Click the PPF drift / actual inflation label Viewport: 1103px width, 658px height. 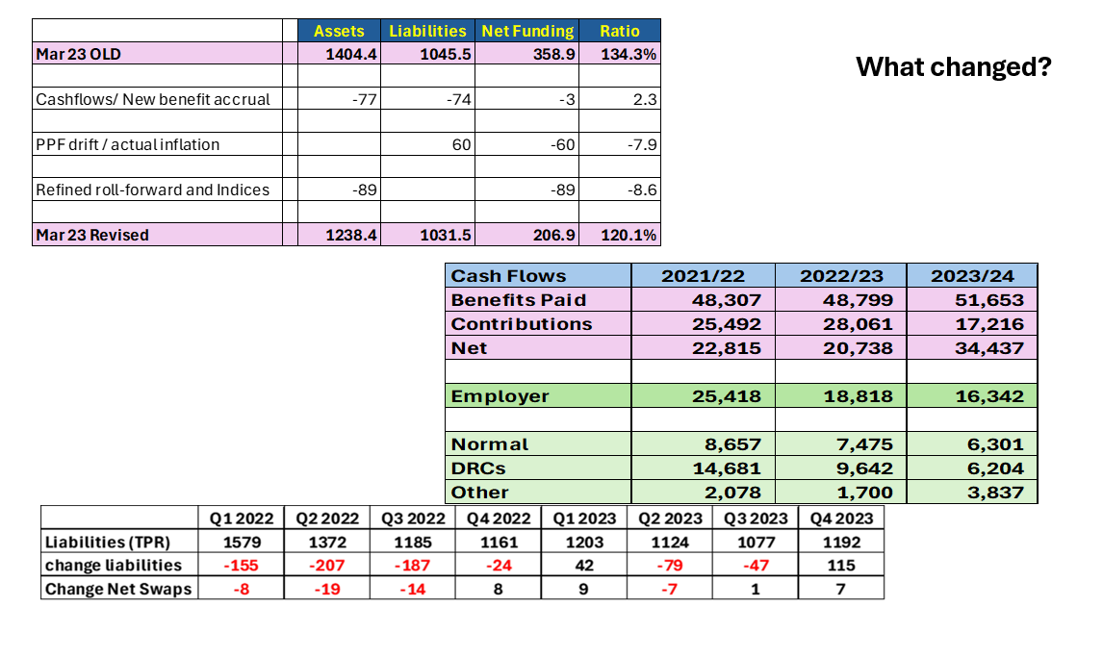pyautogui.click(x=128, y=144)
